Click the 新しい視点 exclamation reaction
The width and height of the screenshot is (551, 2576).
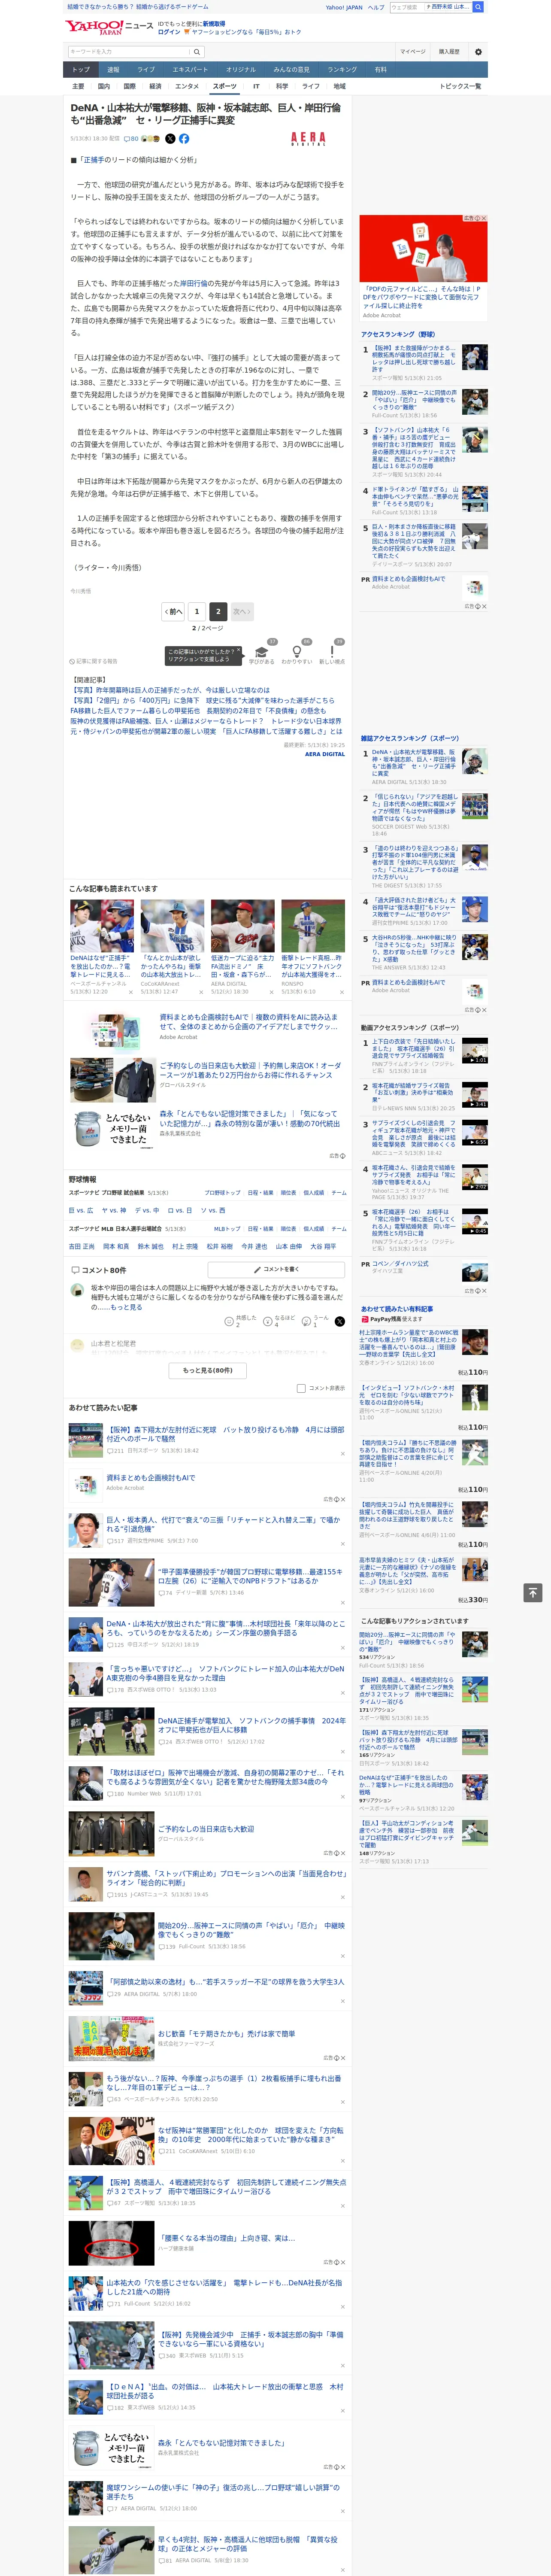click(x=332, y=653)
